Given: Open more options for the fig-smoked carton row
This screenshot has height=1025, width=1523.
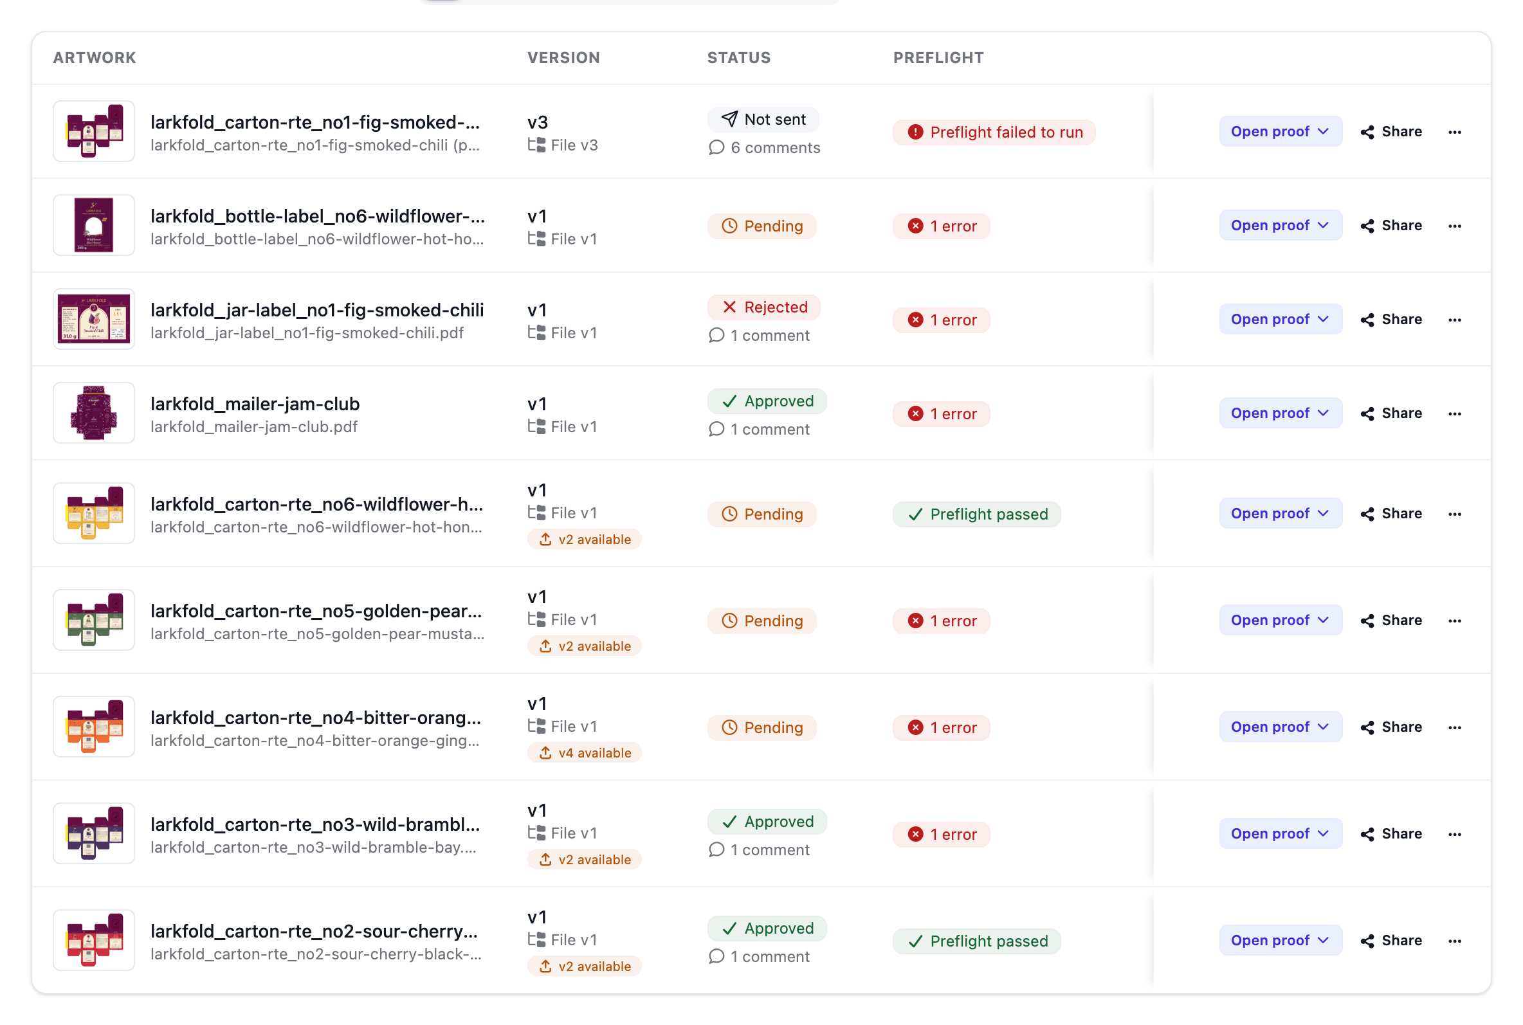Looking at the screenshot, I should 1454,132.
